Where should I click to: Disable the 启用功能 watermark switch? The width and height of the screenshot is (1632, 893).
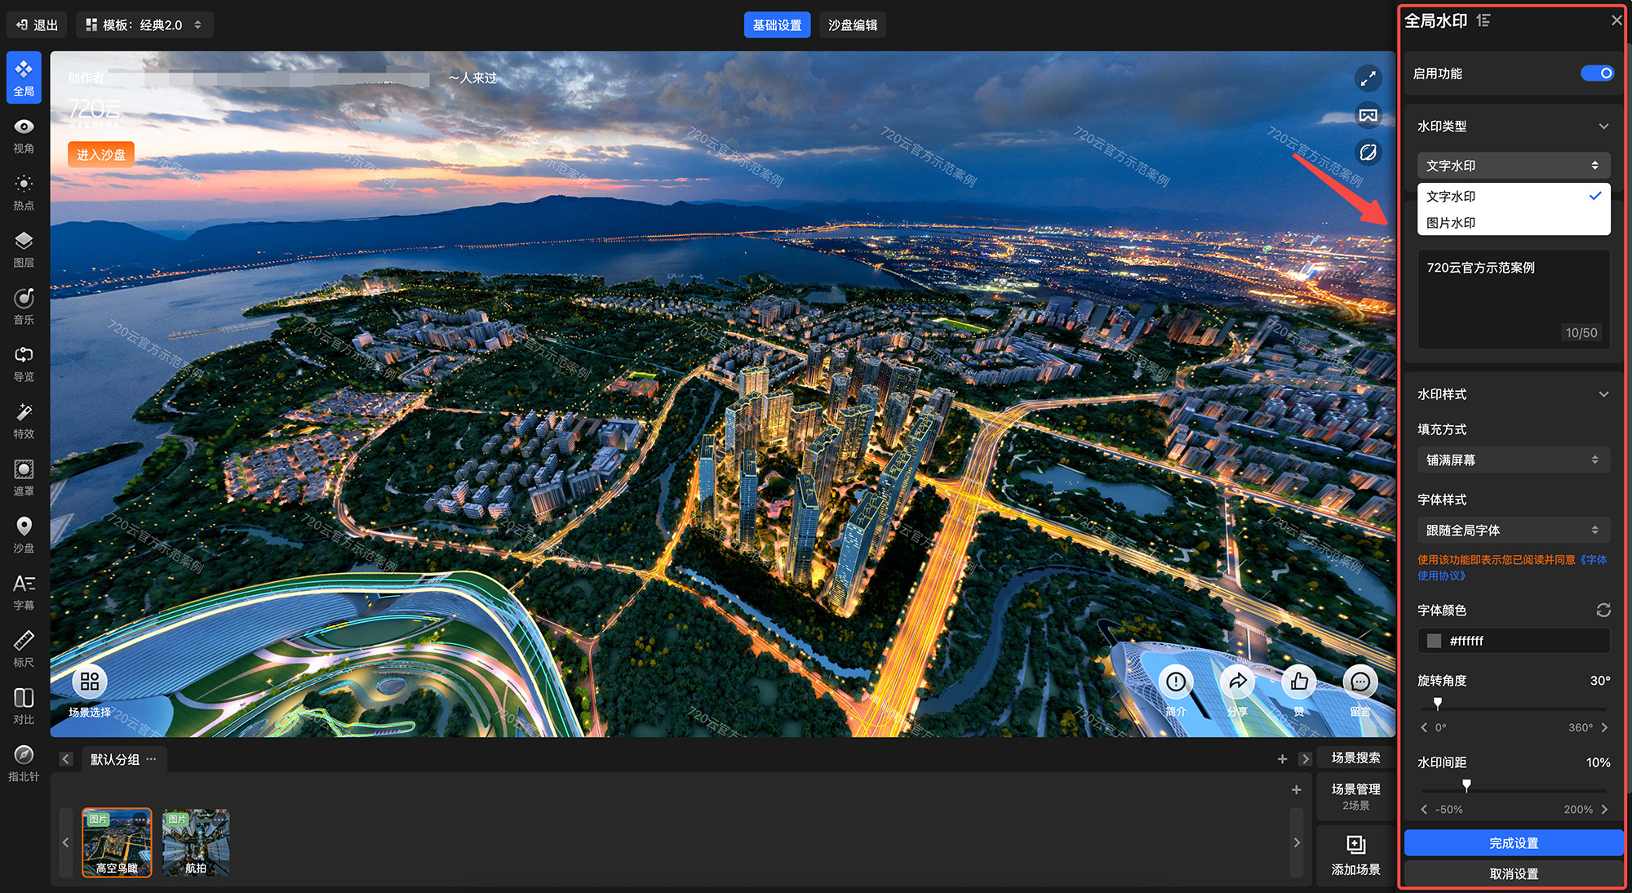1597,73
